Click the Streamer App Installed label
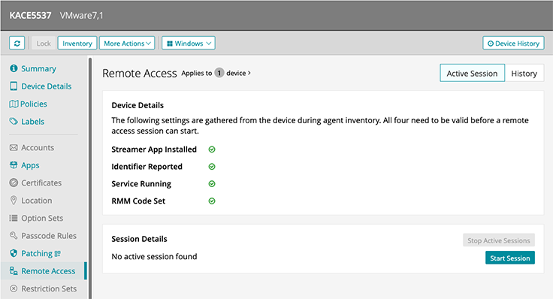The height and width of the screenshot is (299, 553). 154,149
